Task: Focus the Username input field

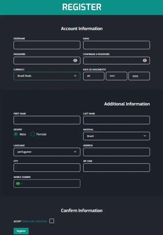Action: (x=47, y=45)
